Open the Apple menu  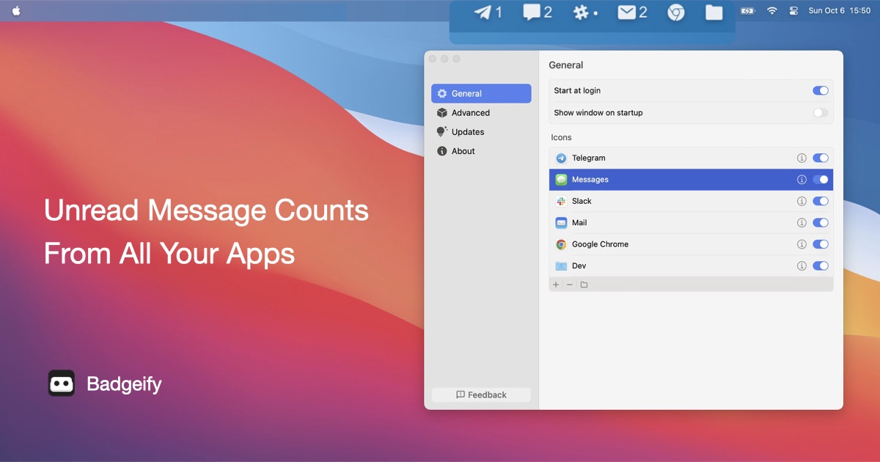tap(16, 11)
